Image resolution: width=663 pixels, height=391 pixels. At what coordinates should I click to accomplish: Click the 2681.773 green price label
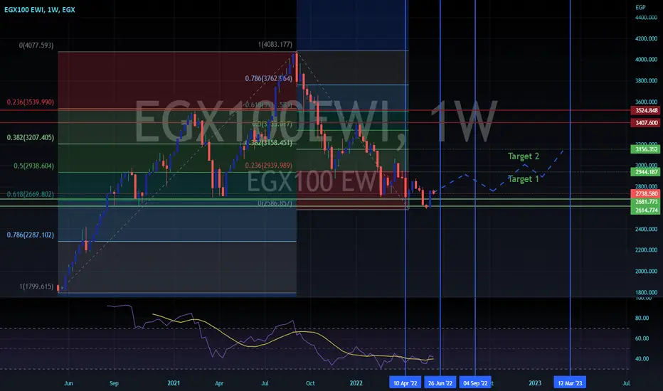click(x=646, y=202)
